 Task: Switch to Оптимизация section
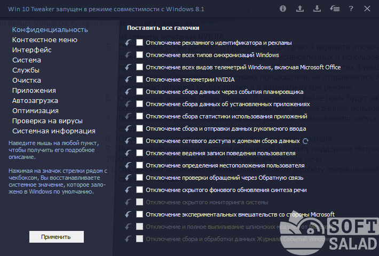pyautogui.click(x=36, y=111)
